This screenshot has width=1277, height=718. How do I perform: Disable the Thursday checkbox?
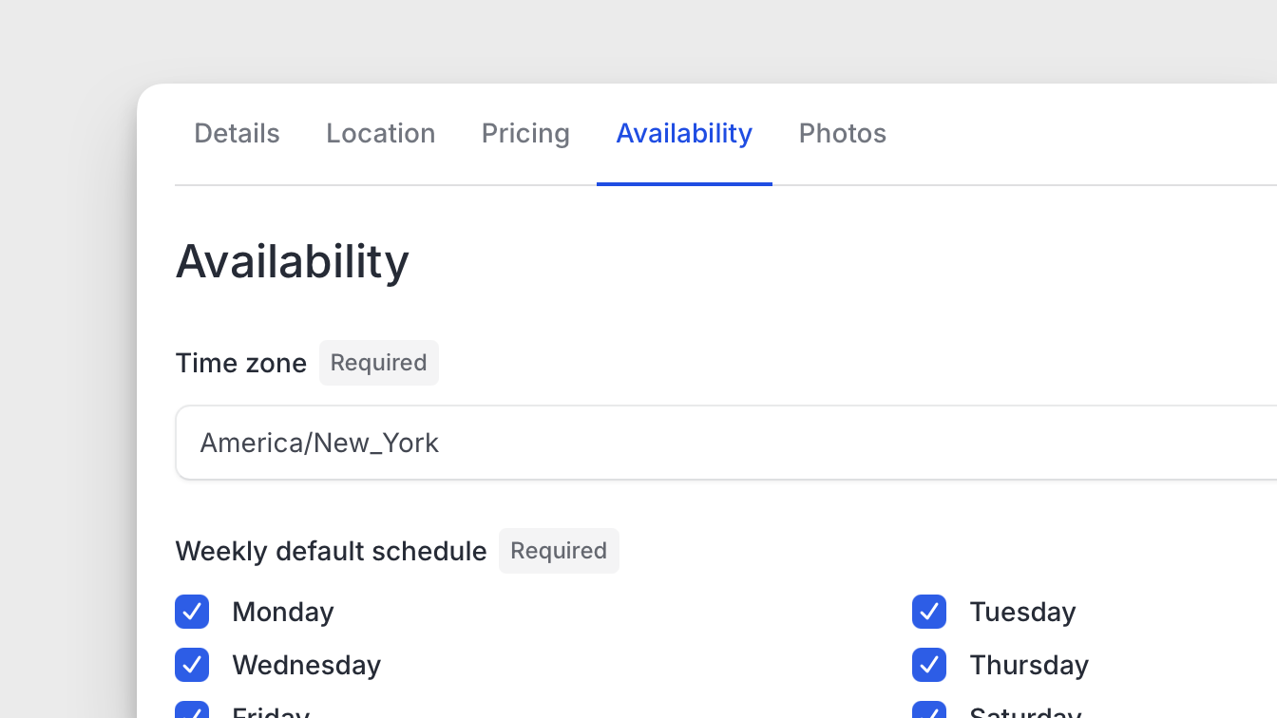[x=929, y=665]
